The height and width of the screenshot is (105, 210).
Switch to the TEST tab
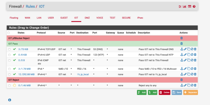pos(112,18)
